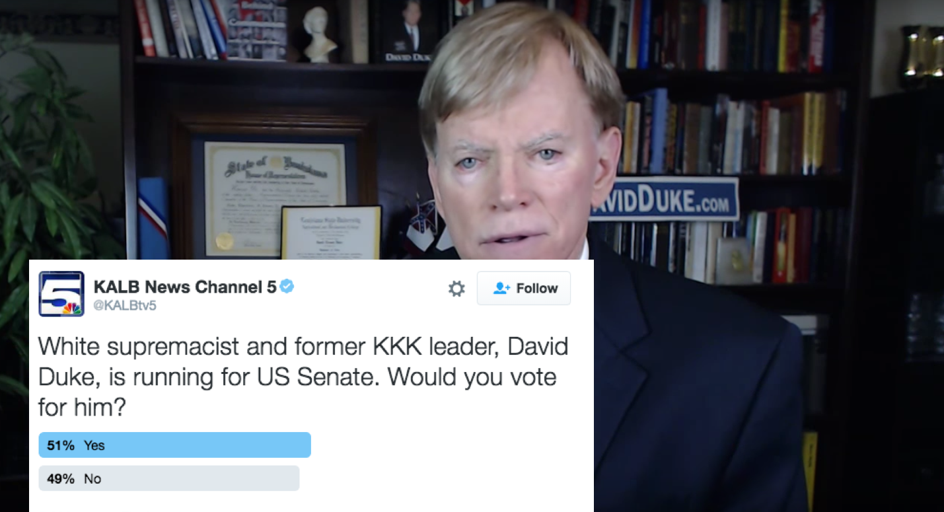Screen dimensions: 944x512
Task: Click the framed portrait photo on top shelf
Action: (x=408, y=31)
